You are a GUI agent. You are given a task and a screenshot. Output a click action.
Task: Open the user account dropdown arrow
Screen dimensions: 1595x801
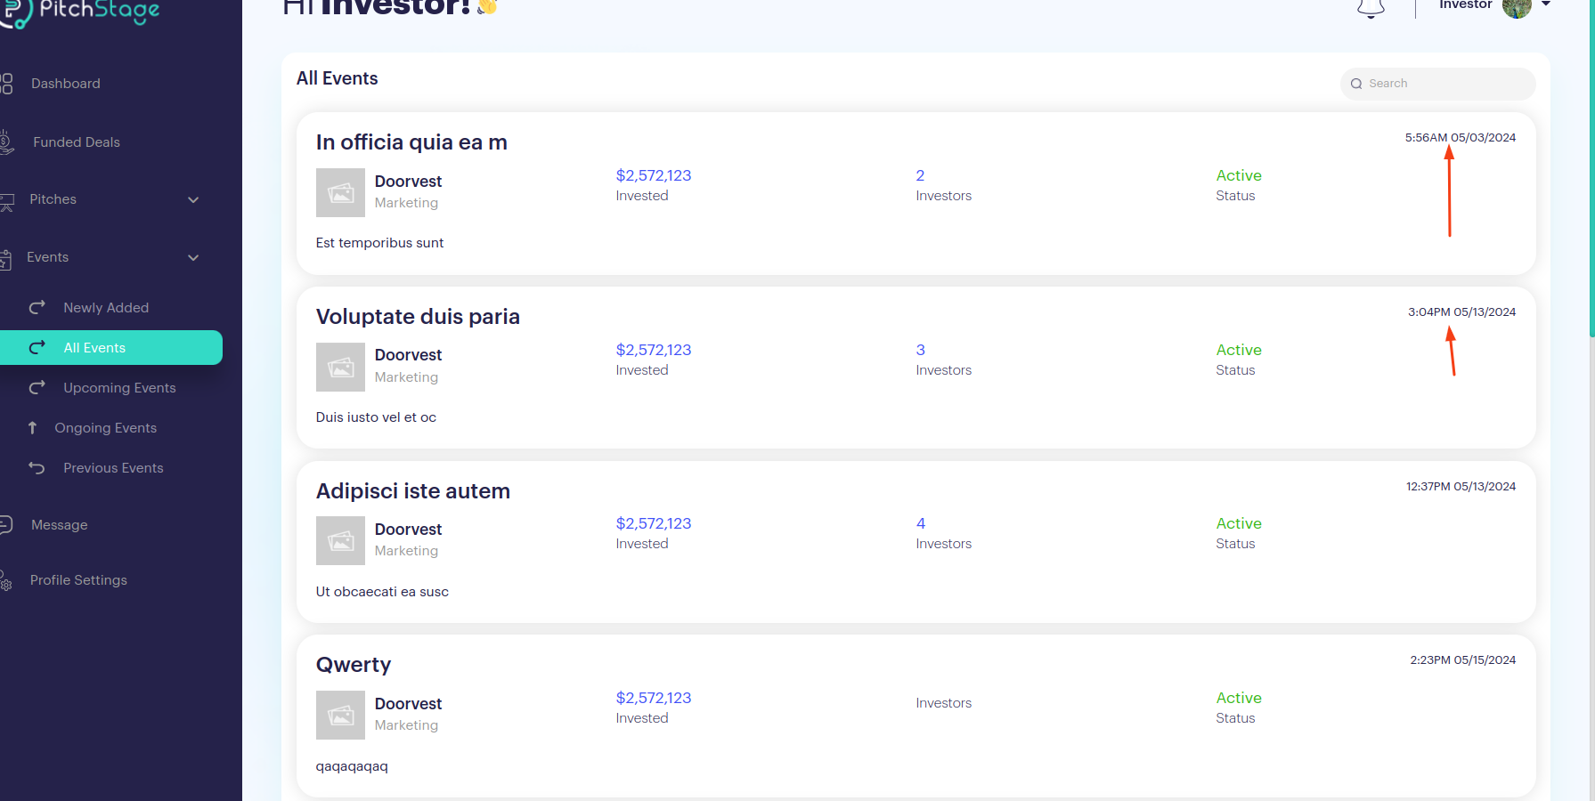click(x=1546, y=4)
